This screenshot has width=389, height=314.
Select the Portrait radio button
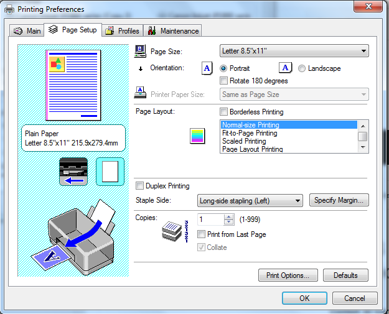(x=223, y=68)
